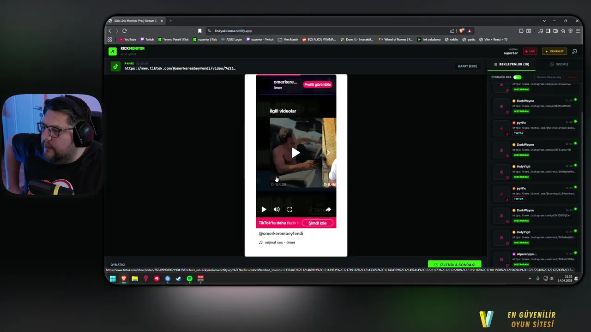Open the @omerkerembeyfendi profile link
Viewport: 591px width, 332px height.
click(x=281, y=234)
